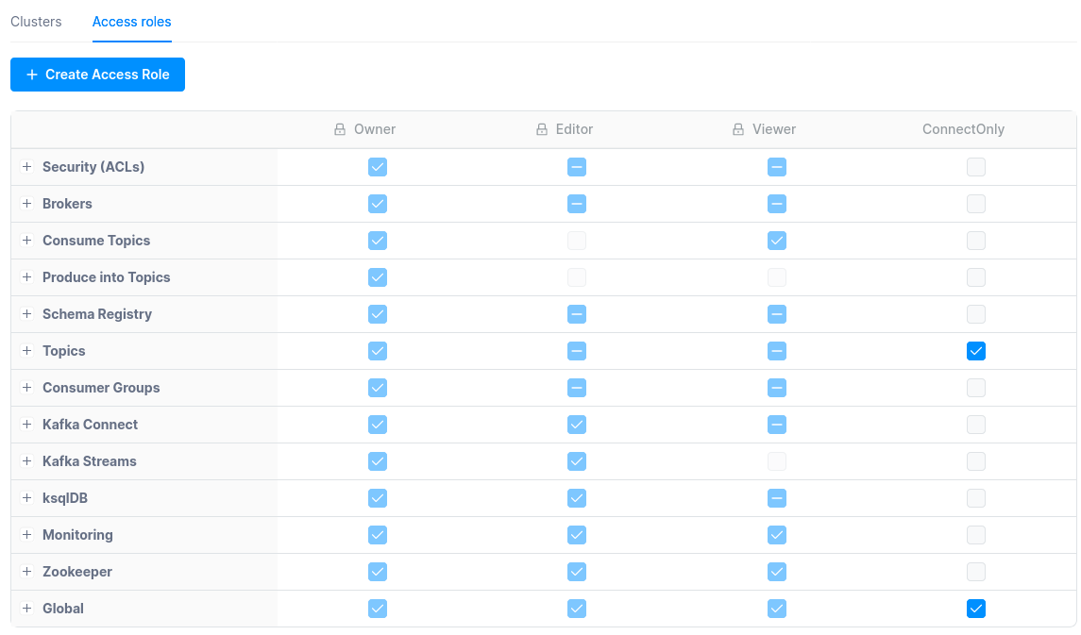Enable Schema Registry for ConnectOnly role

point(976,315)
